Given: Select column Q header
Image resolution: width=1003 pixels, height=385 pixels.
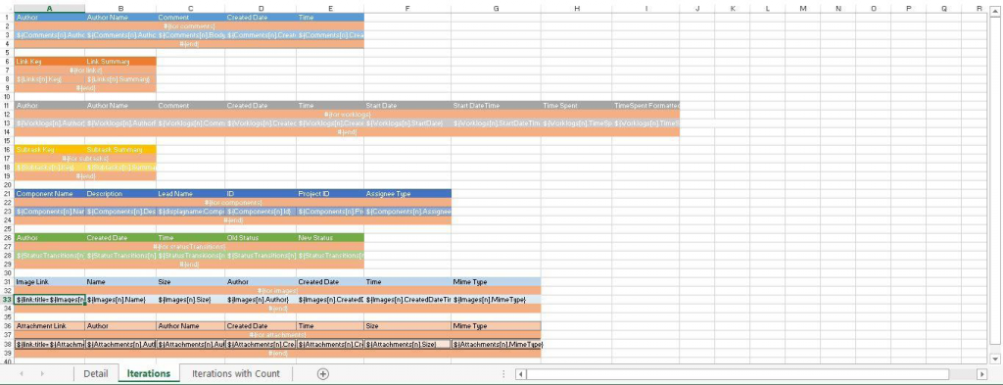Looking at the screenshot, I should click(944, 8).
